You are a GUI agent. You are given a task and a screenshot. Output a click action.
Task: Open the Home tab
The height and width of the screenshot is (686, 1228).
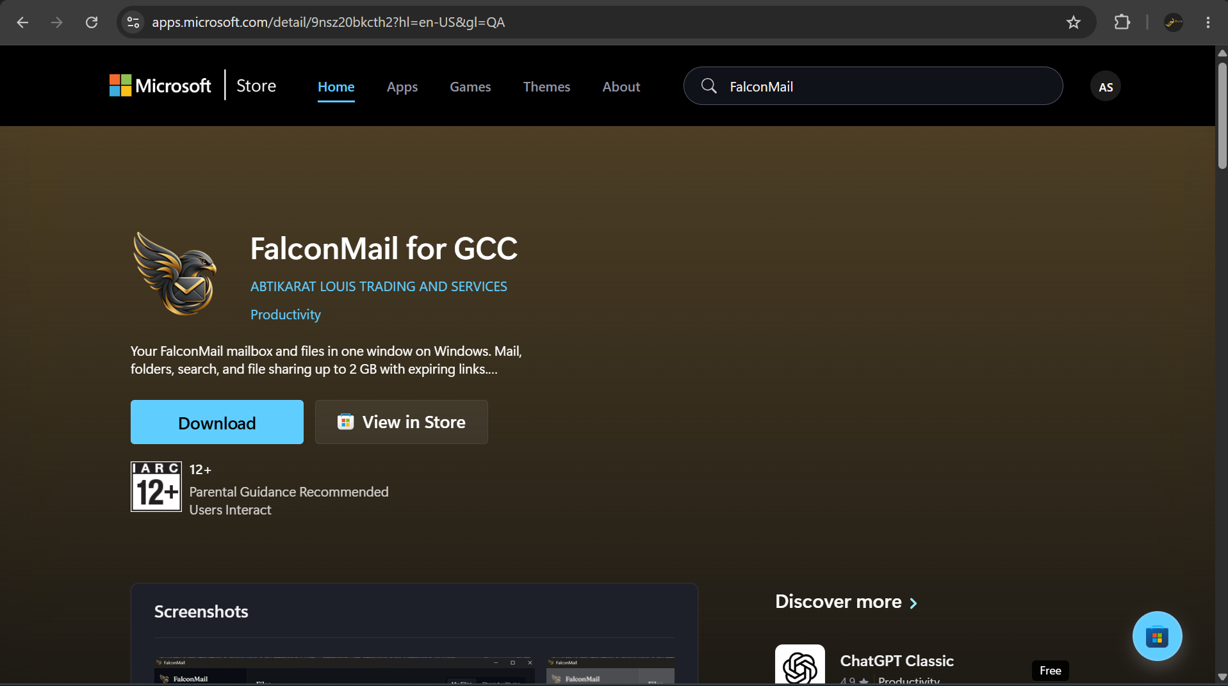336,87
